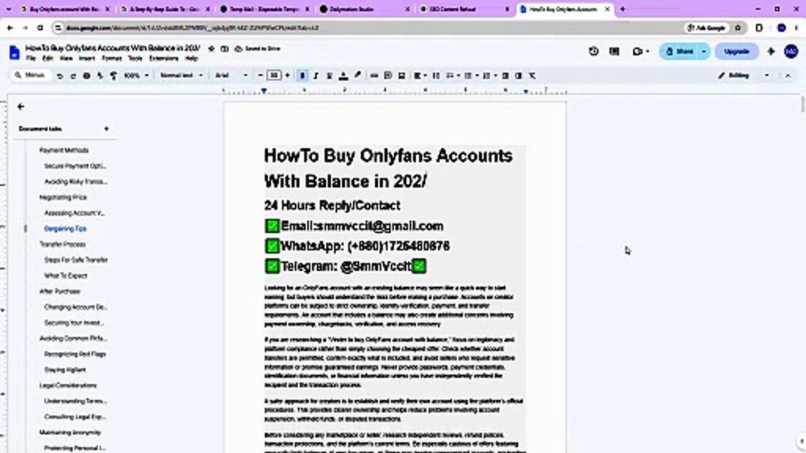Reload the page in browser

click(40, 28)
